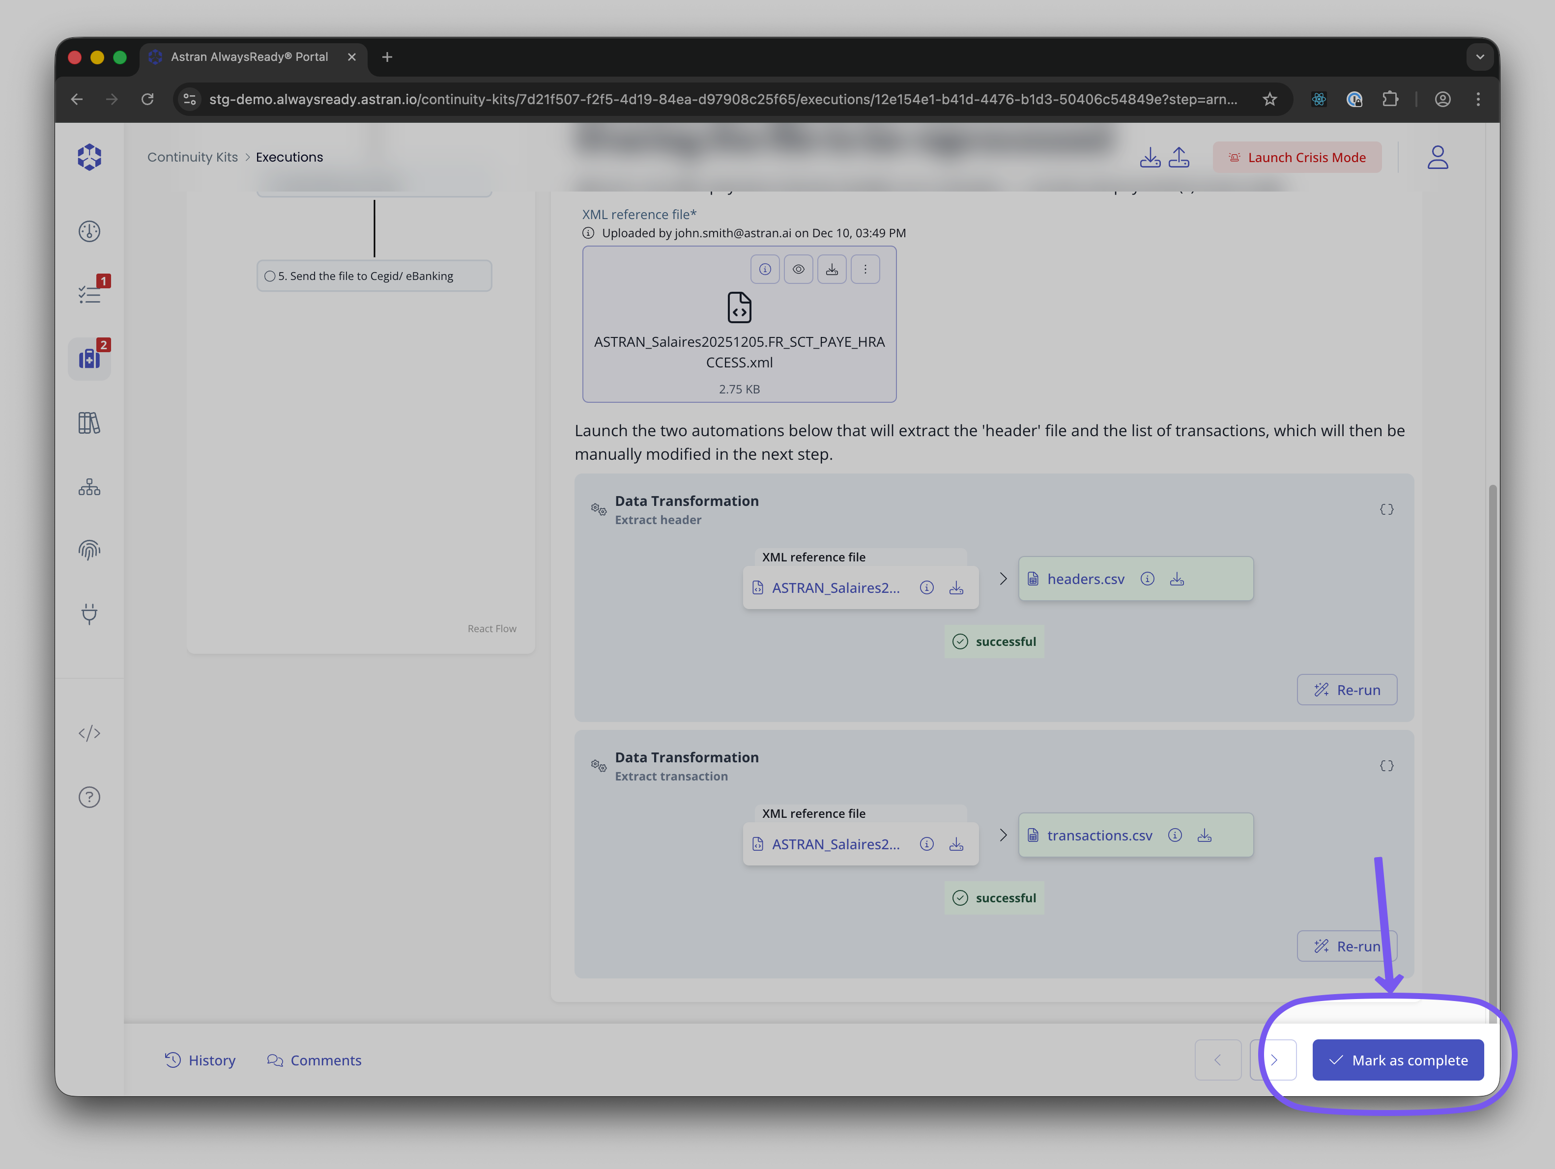Screen dimensions: 1555x1169
Task: Open the organization chart sidebar icon
Action: click(89, 487)
